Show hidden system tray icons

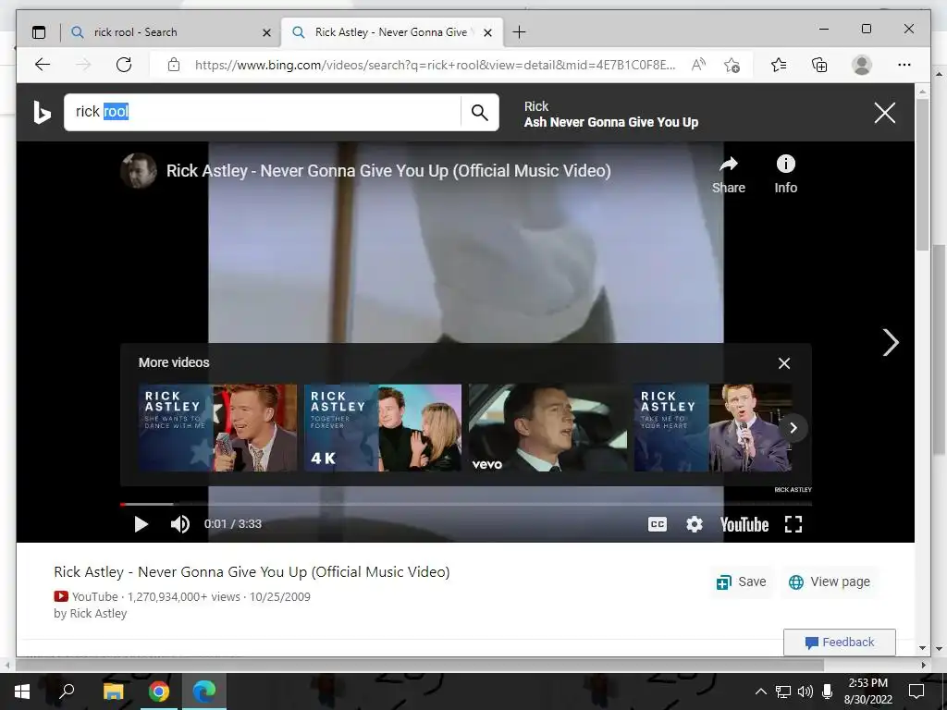click(x=761, y=692)
